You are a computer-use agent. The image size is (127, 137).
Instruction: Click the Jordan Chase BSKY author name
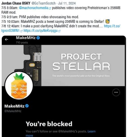(x=16, y=3)
